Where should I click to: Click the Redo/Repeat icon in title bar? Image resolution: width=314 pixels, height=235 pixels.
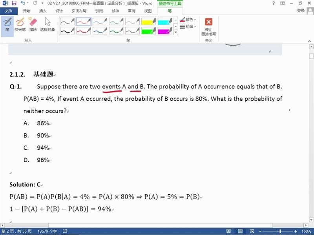tap(35, 3)
